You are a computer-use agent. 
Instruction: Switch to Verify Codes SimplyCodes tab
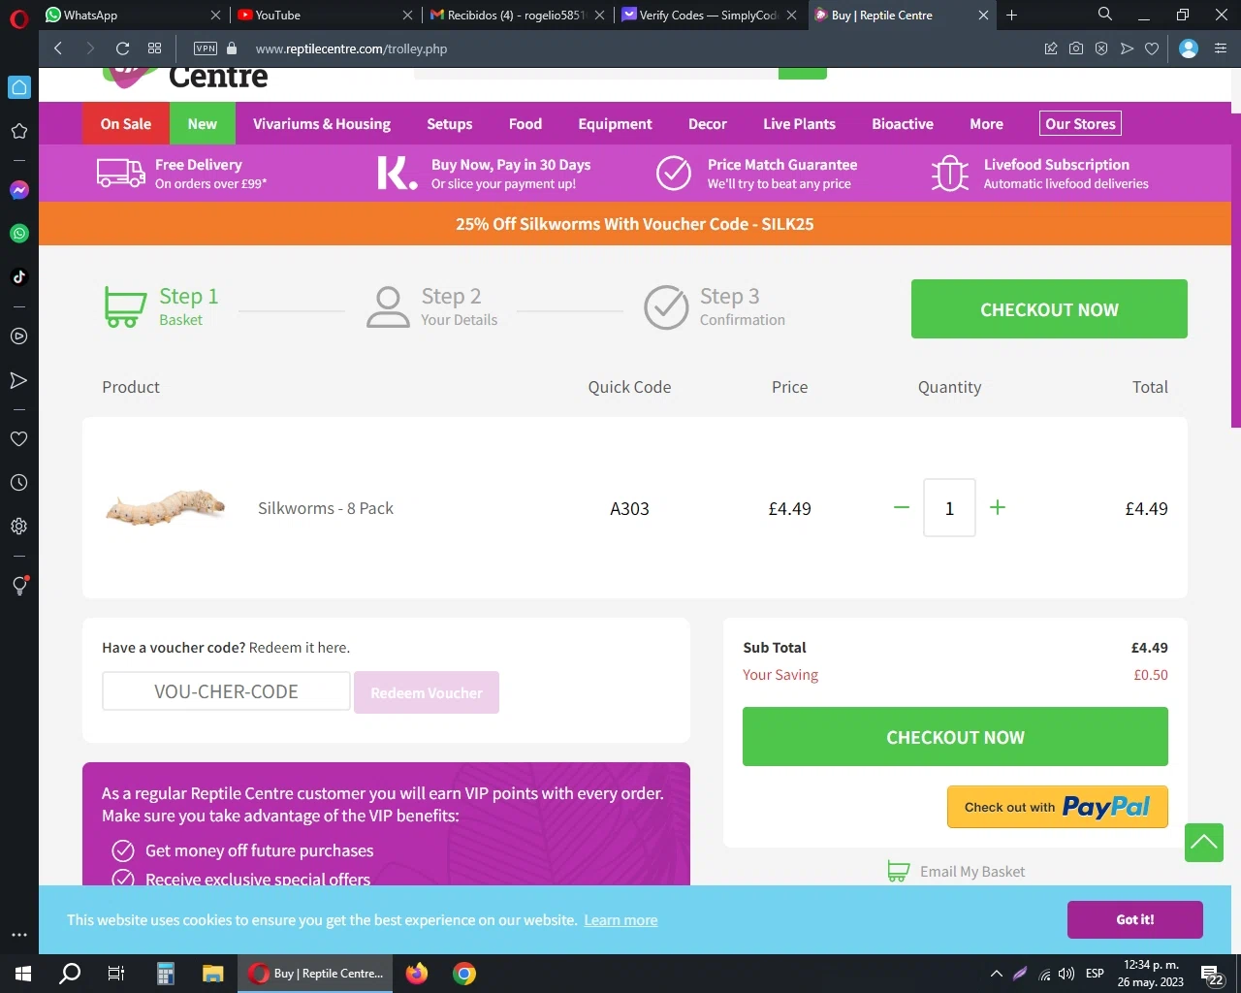[x=709, y=15]
